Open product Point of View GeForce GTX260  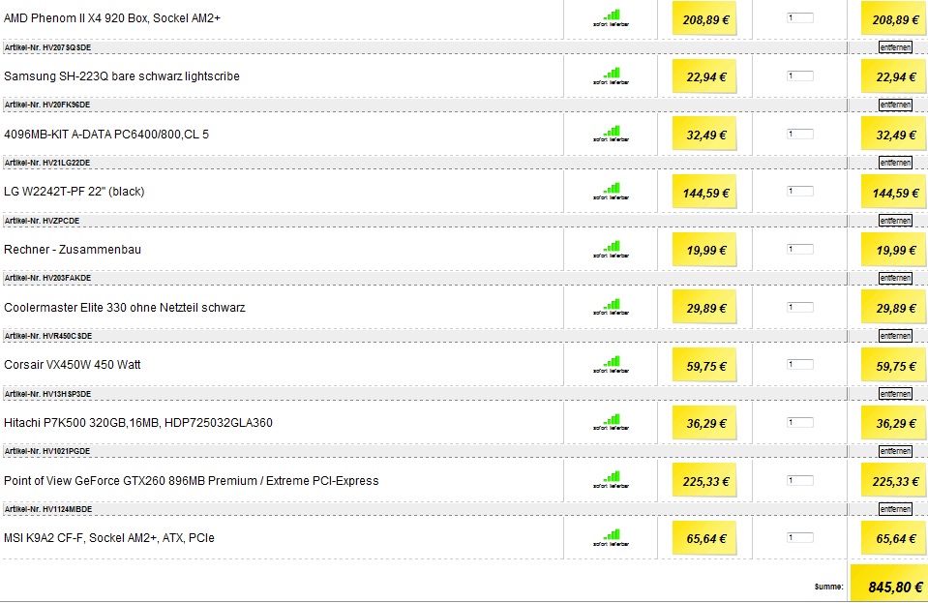[192, 481]
